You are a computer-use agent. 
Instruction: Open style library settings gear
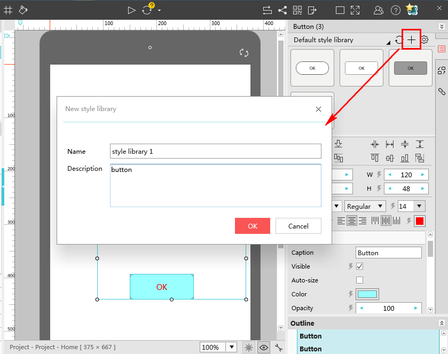(x=425, y=40)
